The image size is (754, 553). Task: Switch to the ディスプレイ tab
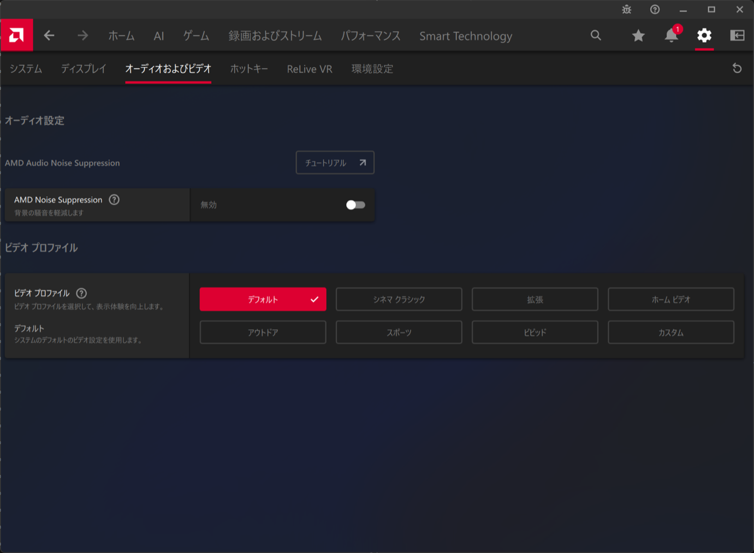coord(84,69)
